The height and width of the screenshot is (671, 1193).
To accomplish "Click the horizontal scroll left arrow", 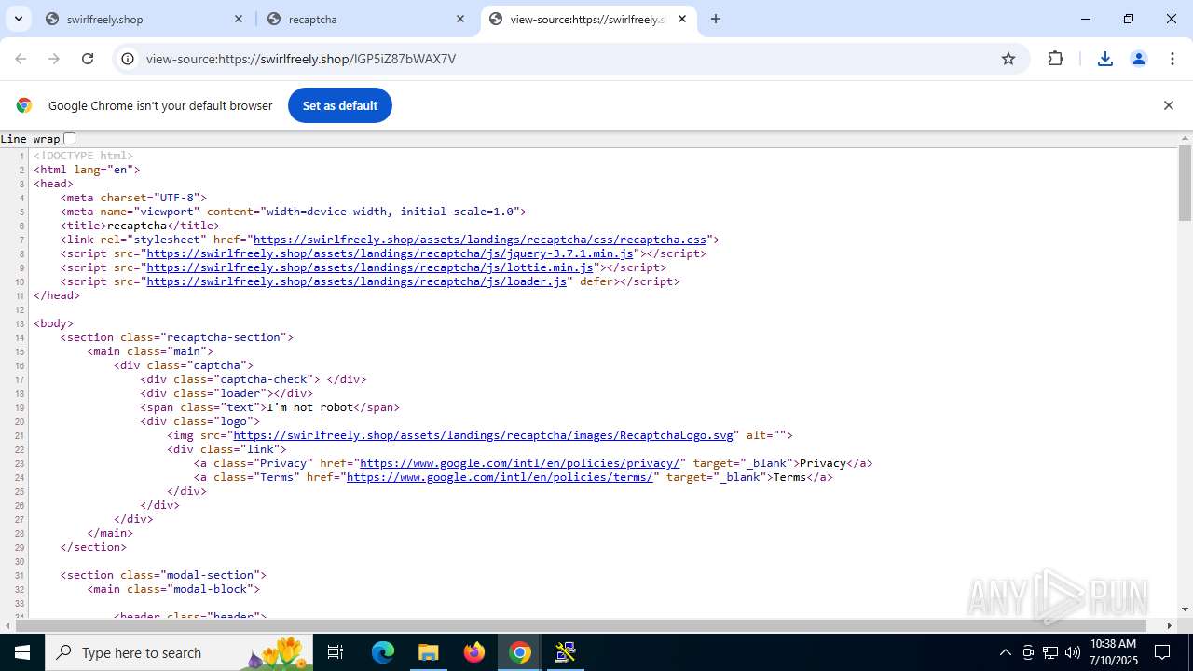I will (x=7, y=625).
